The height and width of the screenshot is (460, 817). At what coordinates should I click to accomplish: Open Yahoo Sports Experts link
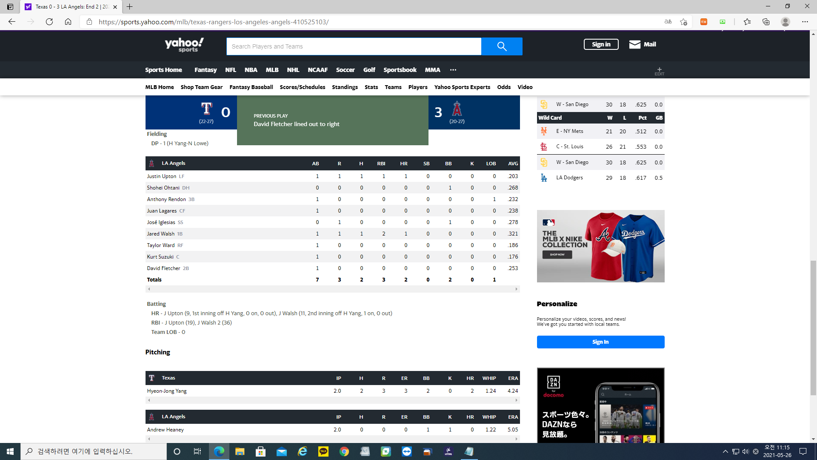[462, 87]
